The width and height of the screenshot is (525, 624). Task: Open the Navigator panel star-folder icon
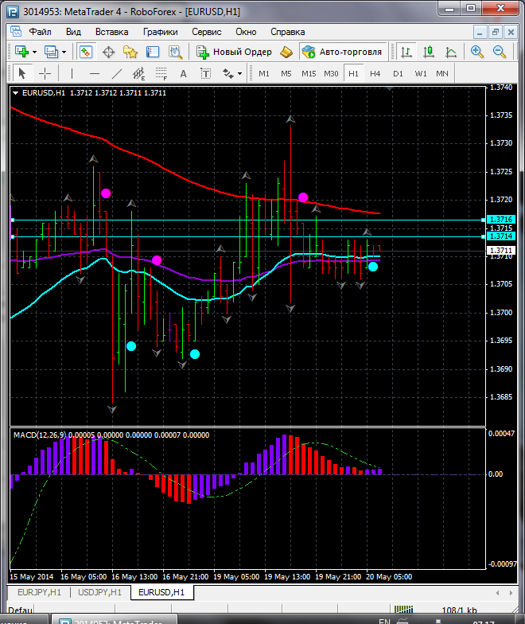pyautogui.click(x=130, y=52)
